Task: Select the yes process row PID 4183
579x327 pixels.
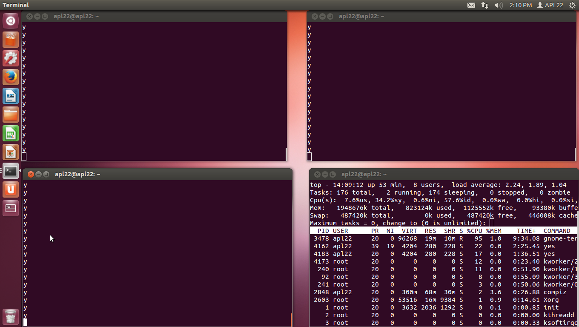Action: point(444,254)
